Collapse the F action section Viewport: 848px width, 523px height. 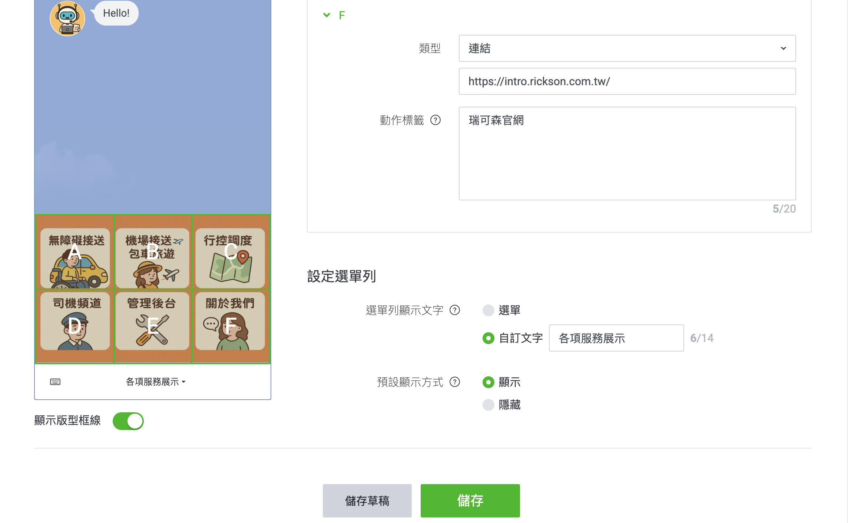[x=327, y=15]
